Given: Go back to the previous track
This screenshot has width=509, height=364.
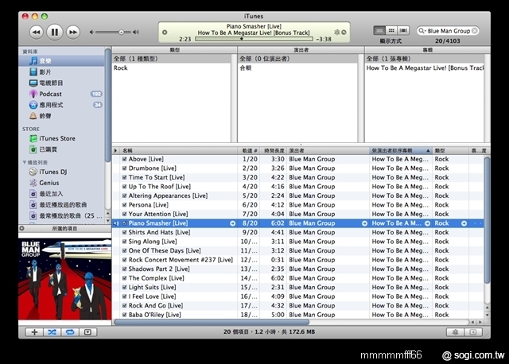Looking at the screenshot, I should [x=36, y=32].
